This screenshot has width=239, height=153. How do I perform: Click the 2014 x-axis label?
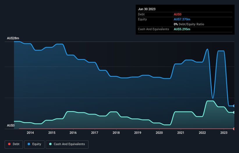(30, 133)
